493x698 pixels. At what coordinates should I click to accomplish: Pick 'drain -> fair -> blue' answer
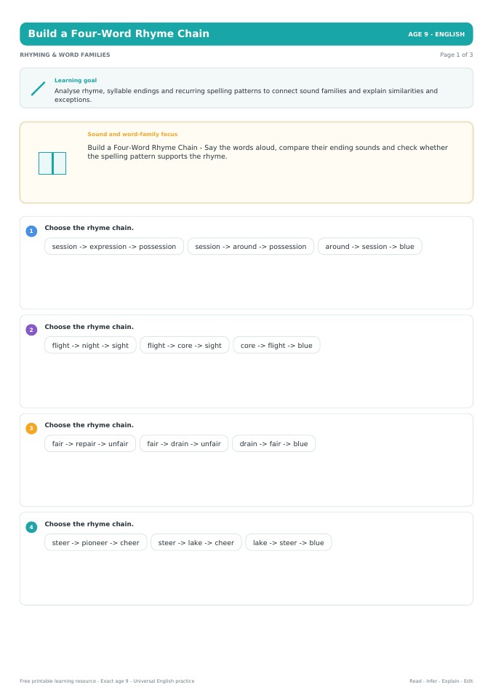(x=274, y=443)
